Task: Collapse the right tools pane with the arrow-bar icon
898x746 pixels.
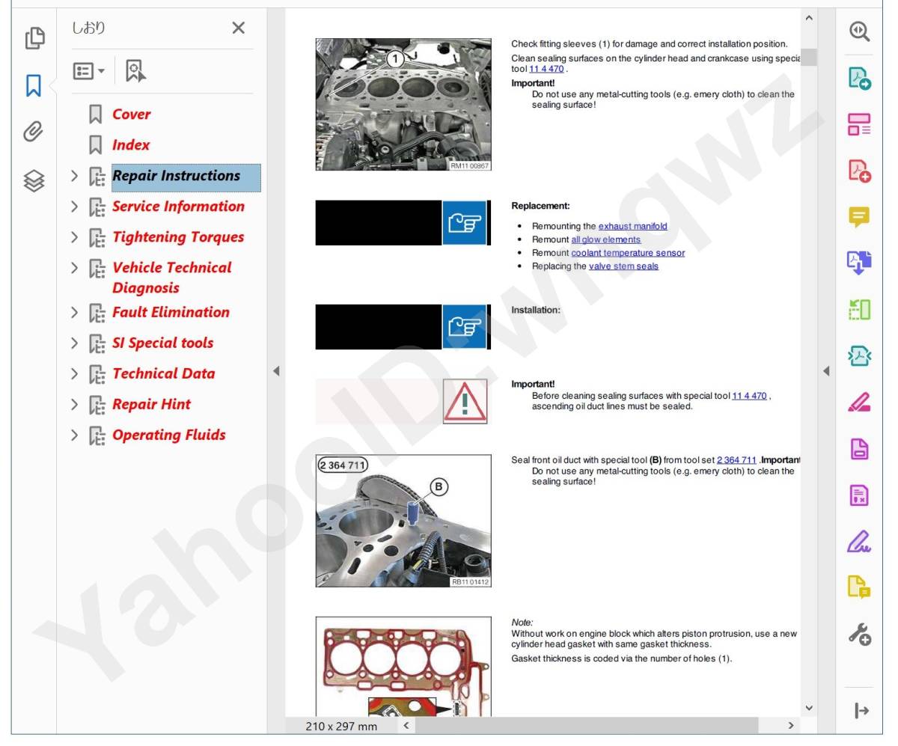Action: click(861, 710)
